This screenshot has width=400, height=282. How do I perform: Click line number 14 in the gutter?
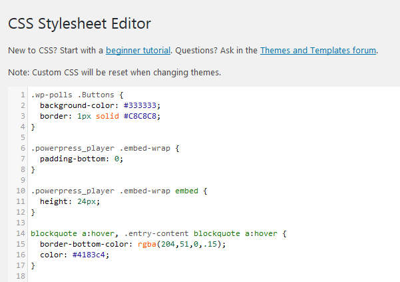(21, 234)
